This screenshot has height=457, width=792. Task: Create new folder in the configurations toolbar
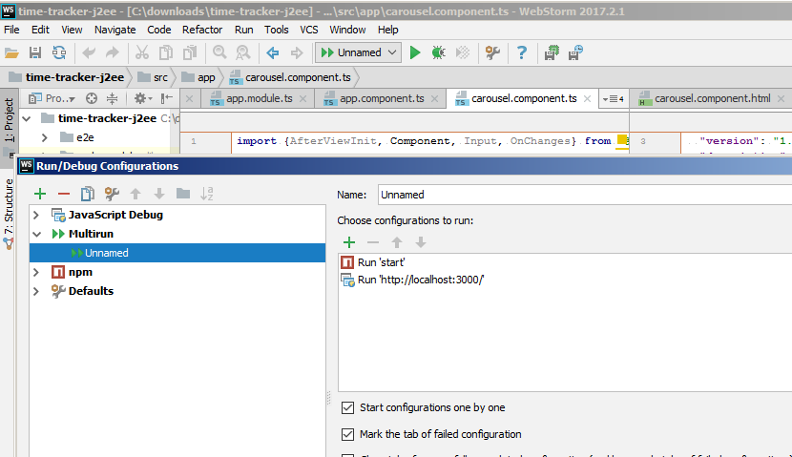pyautogui.click(x=183, y=194)
